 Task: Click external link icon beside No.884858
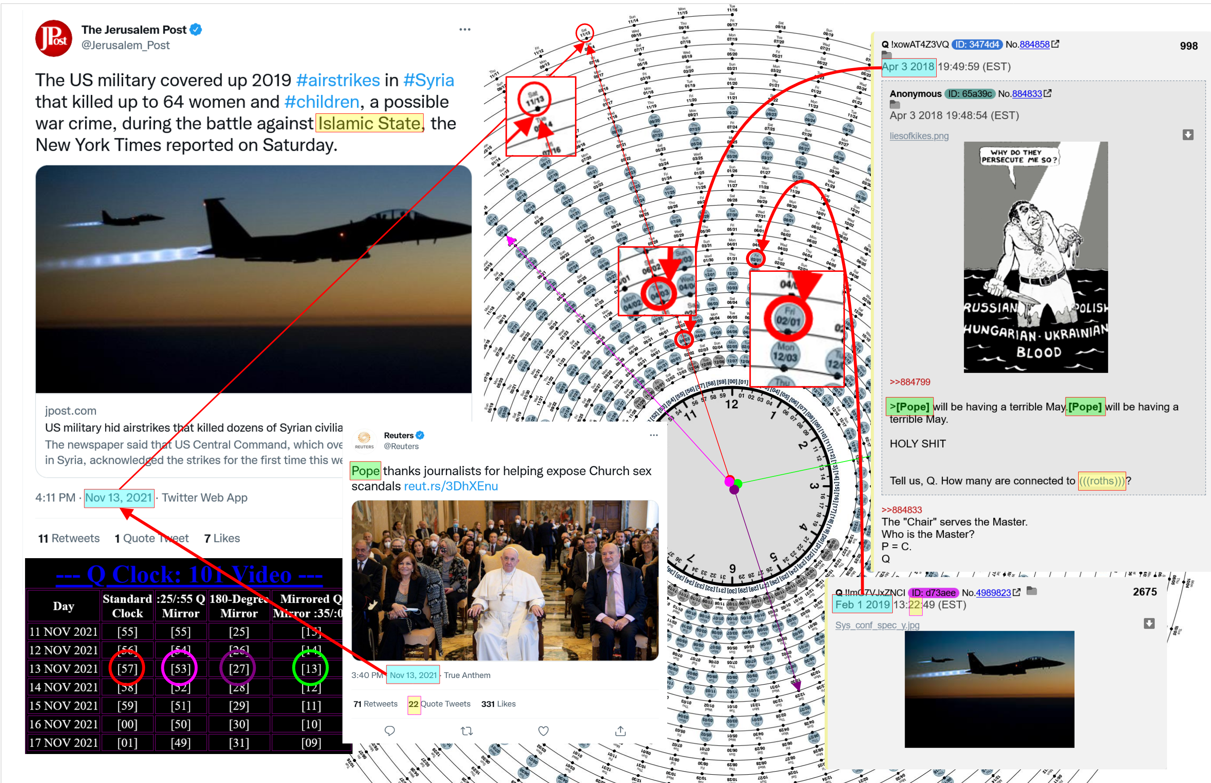tap(1055, 44)
